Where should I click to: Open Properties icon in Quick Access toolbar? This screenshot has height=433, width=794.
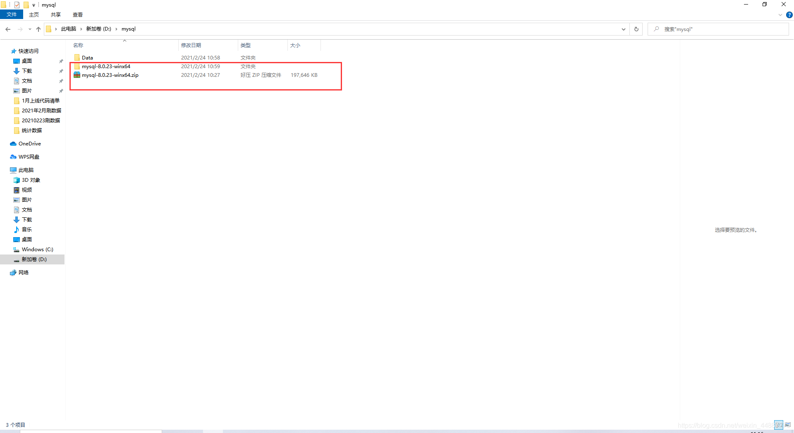17,5
